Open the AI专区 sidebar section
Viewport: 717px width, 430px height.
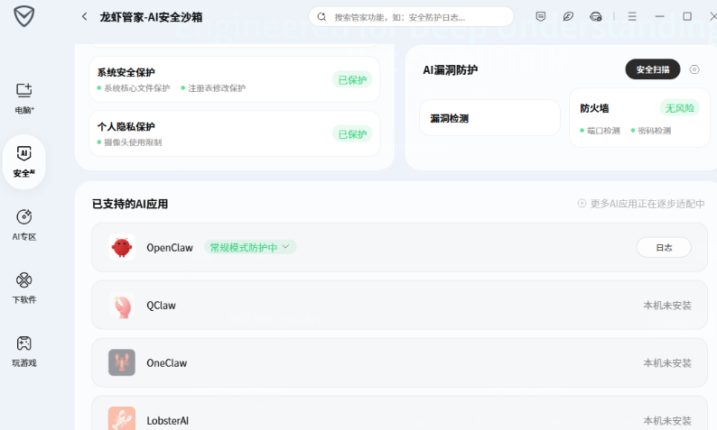[x=24, y=224]
